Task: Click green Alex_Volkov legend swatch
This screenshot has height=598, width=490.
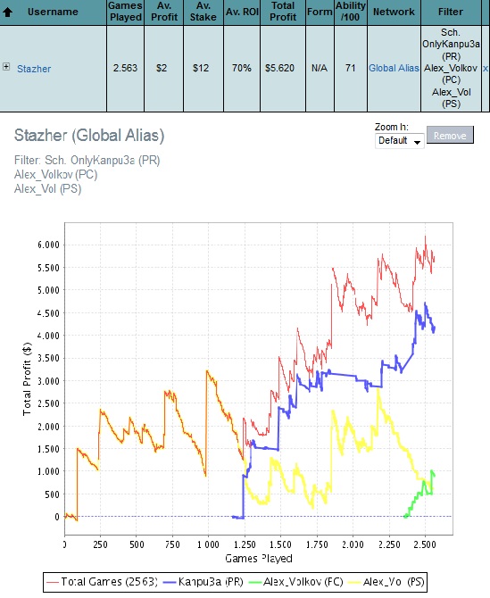Action: [254, 582]
